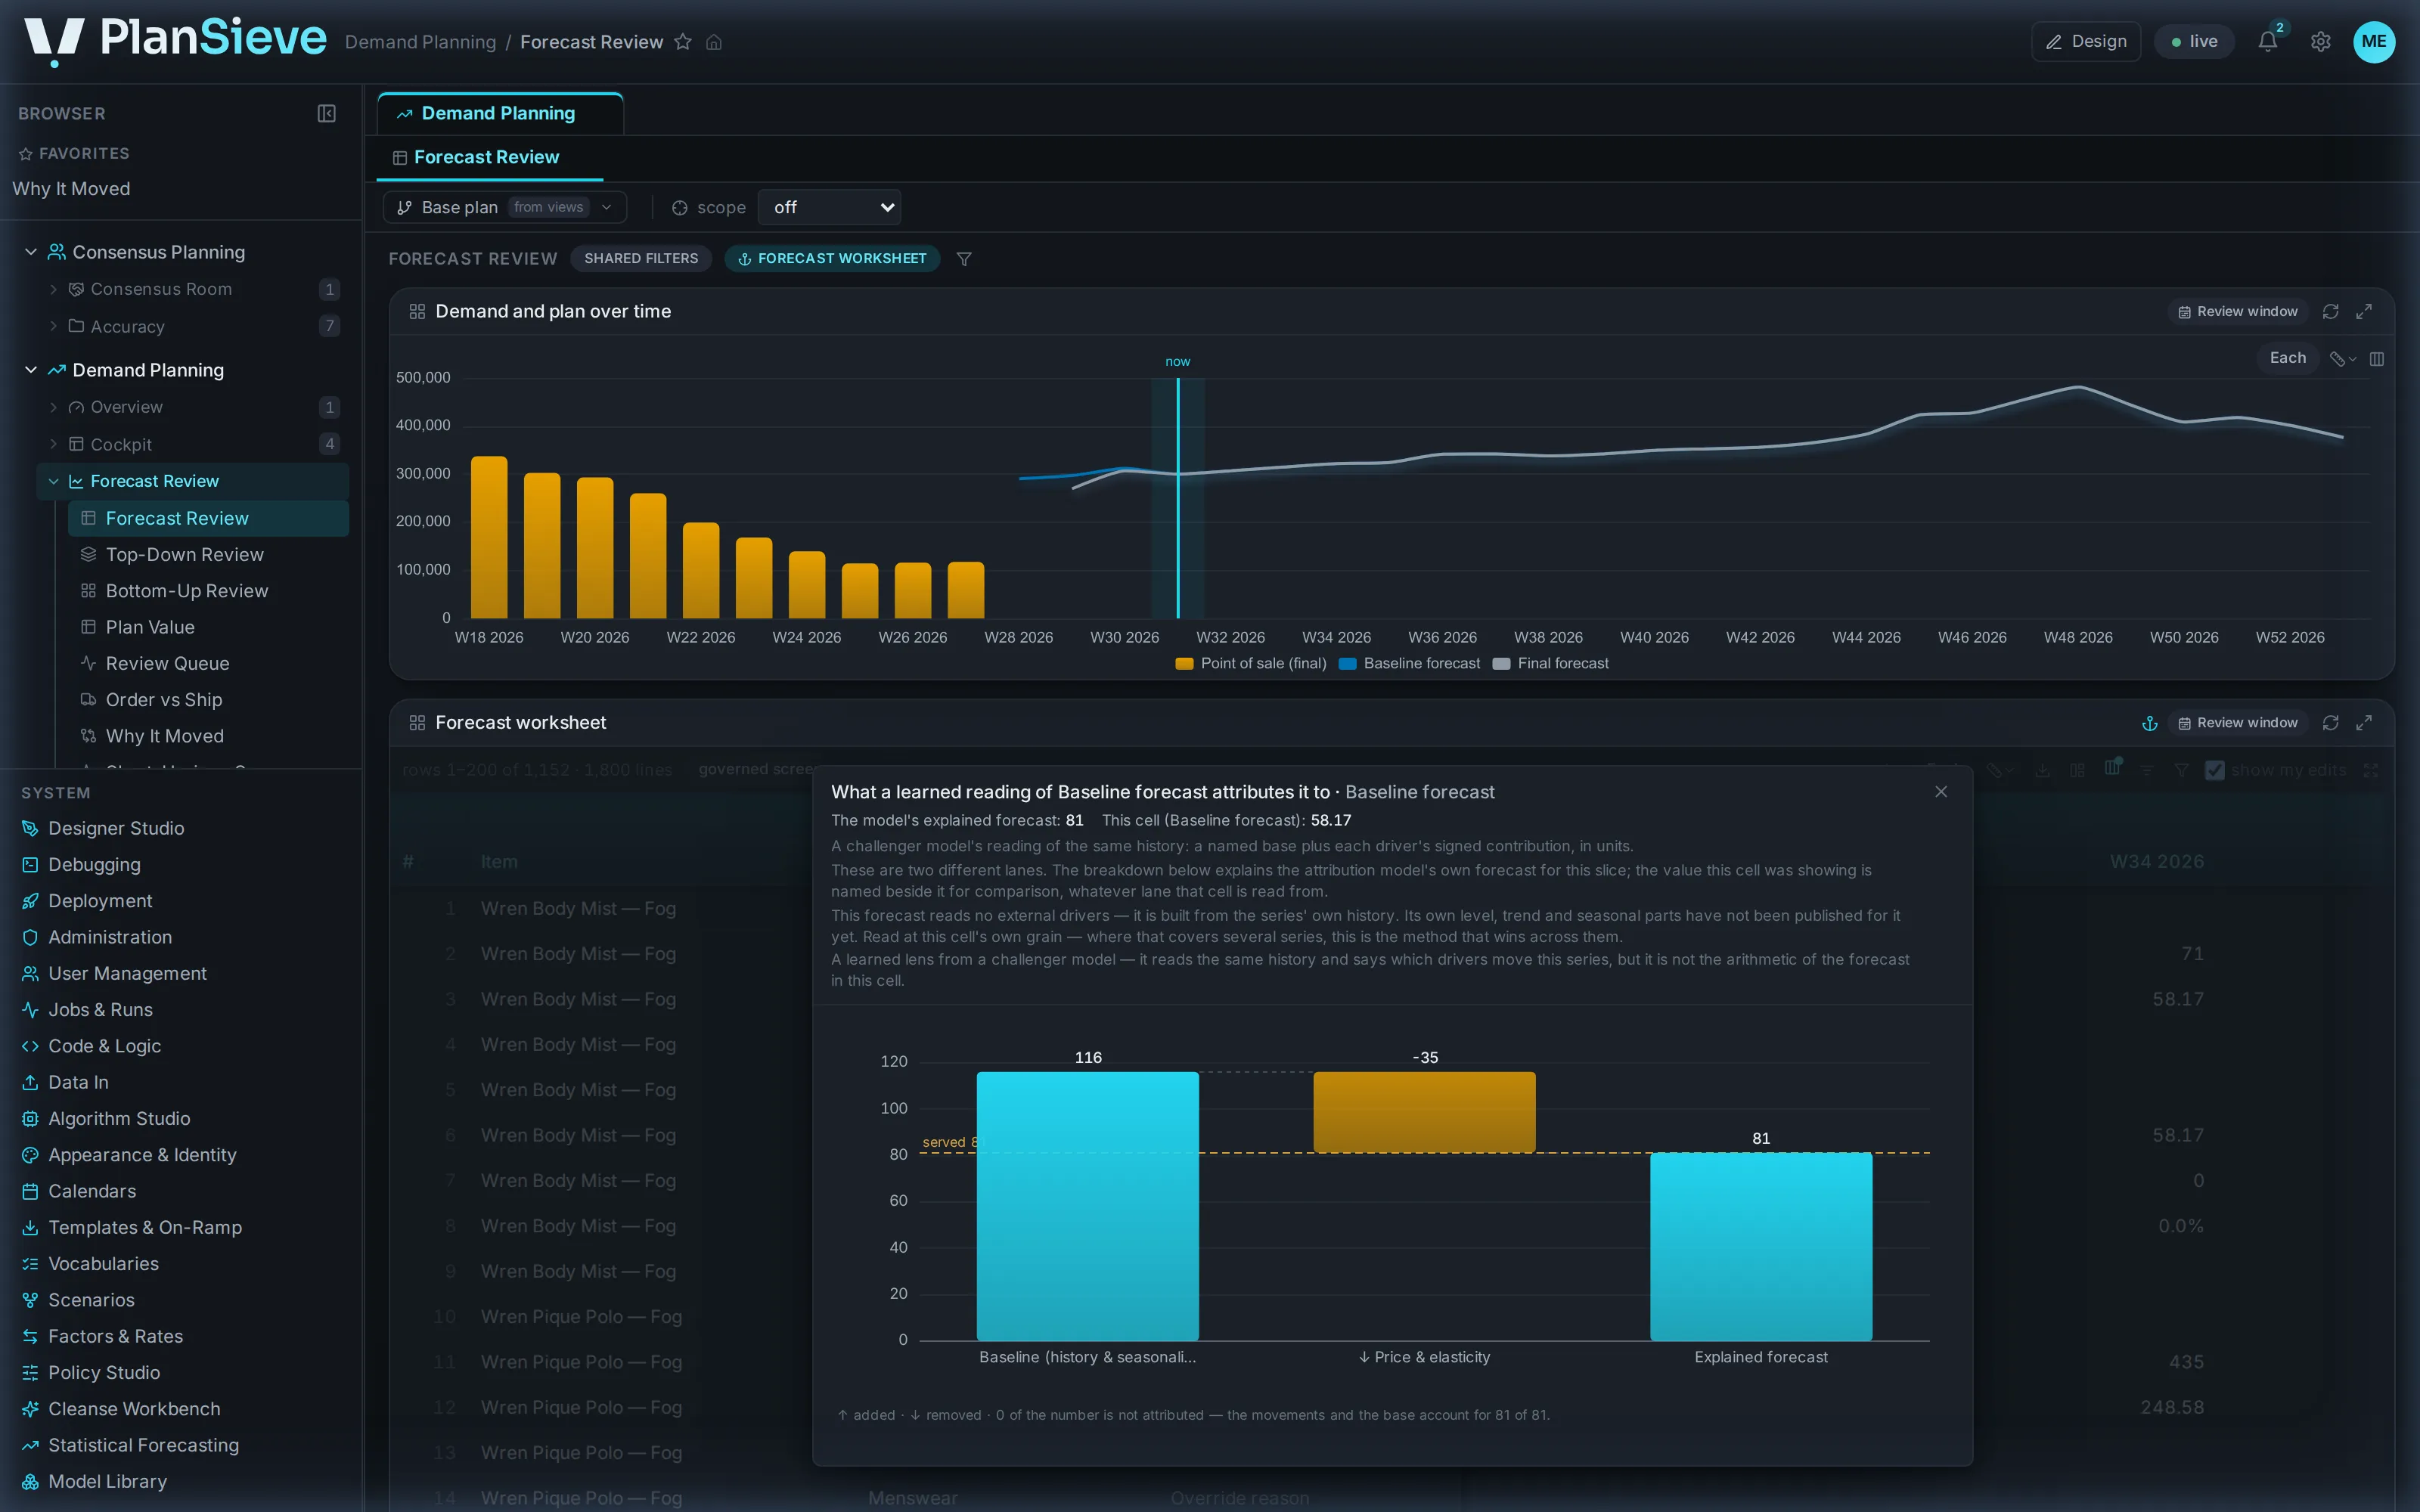Collapse the Forecast Review tree node
Viewport: 2420px width, 1512px height.
coord(54,481)
